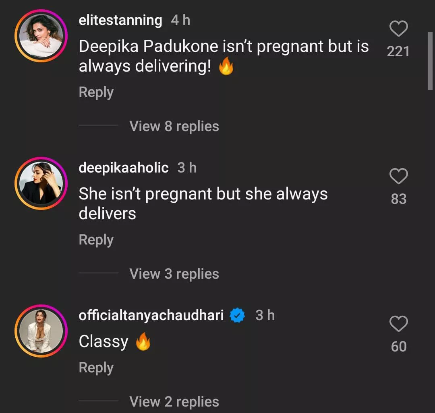The width and height of the screenshot is (435, 413).
Task: Click the 221 likes count
Action: tap(398, 51)
